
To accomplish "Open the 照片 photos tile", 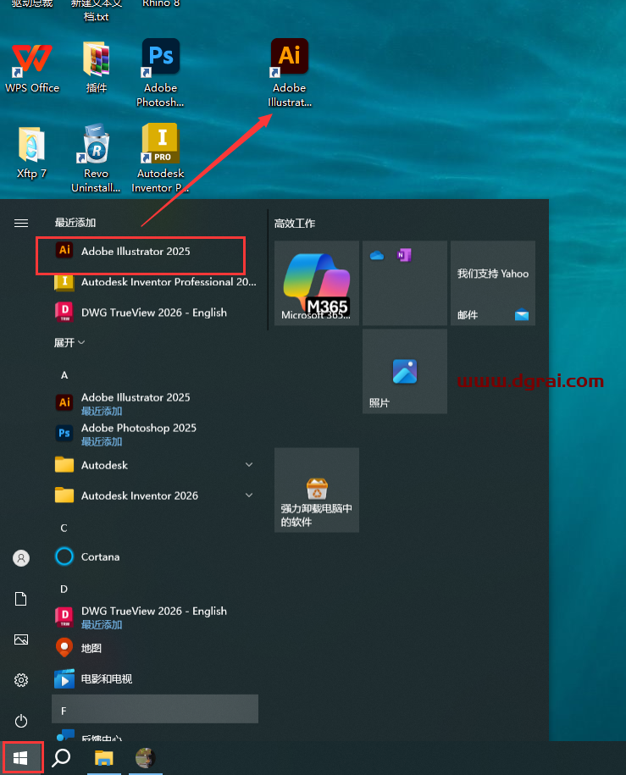I will click(x=404, y=371).
